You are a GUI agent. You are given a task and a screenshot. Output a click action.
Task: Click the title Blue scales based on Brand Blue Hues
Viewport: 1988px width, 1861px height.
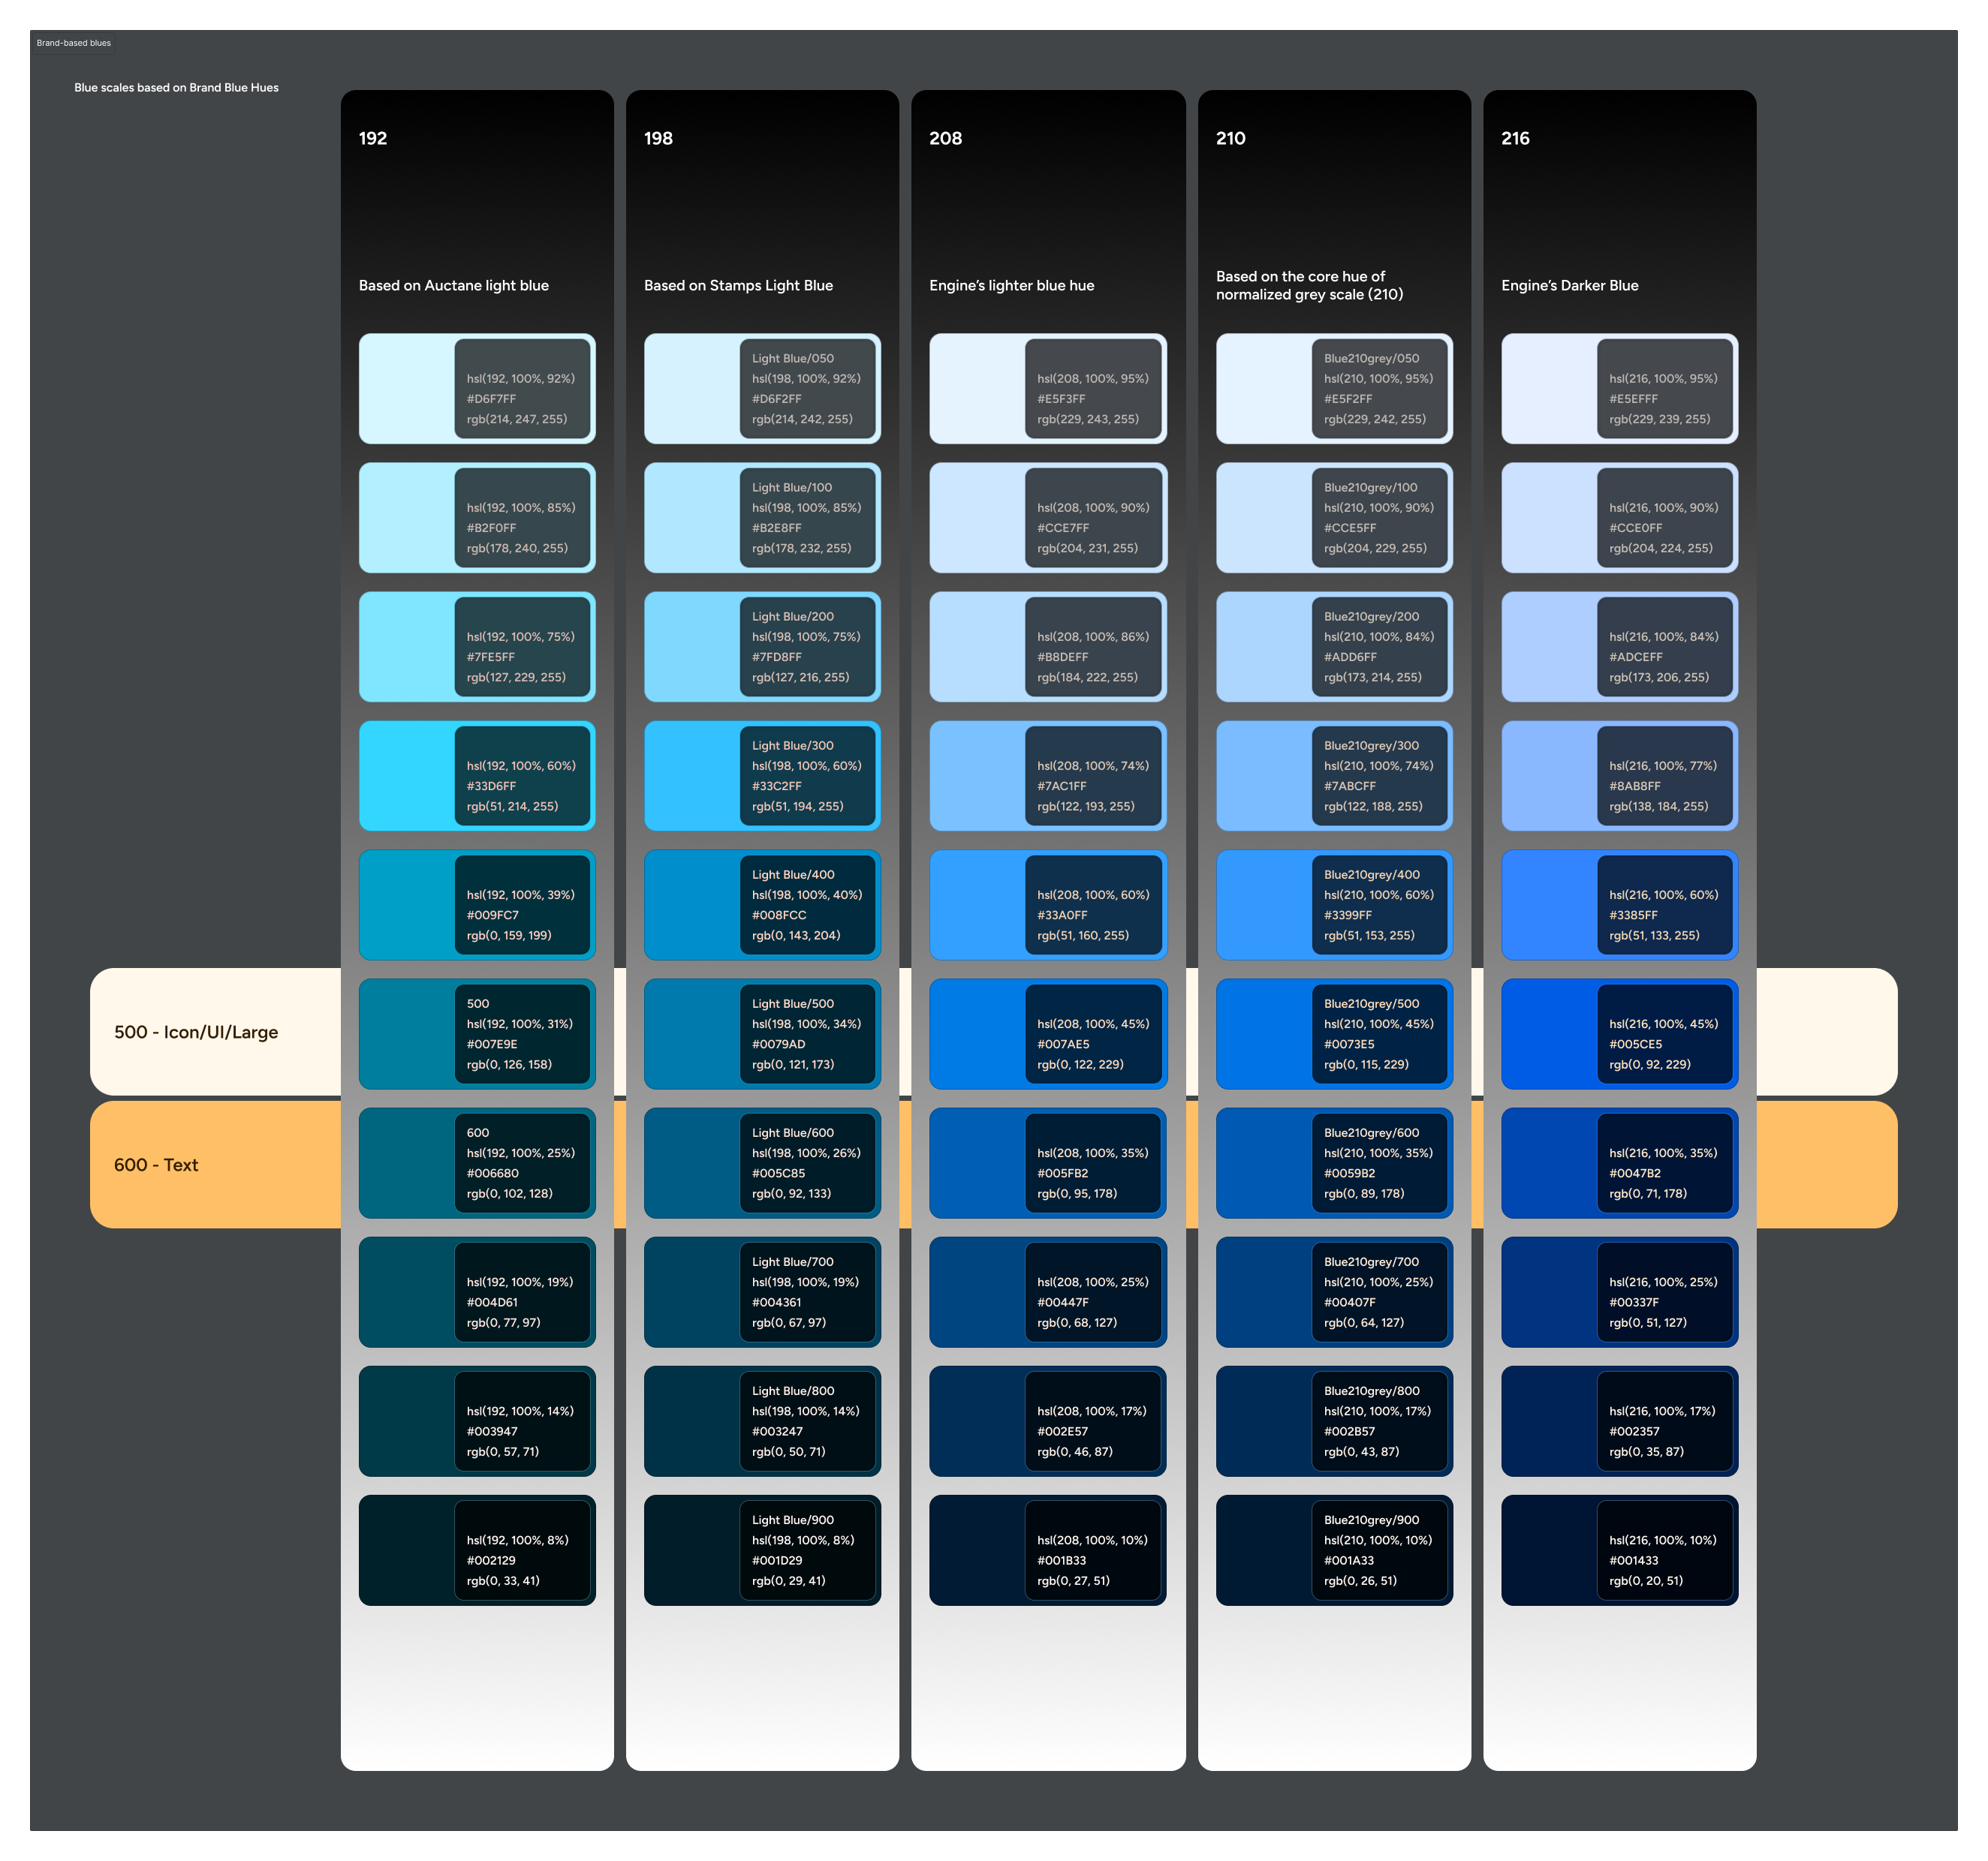point(176,87)
